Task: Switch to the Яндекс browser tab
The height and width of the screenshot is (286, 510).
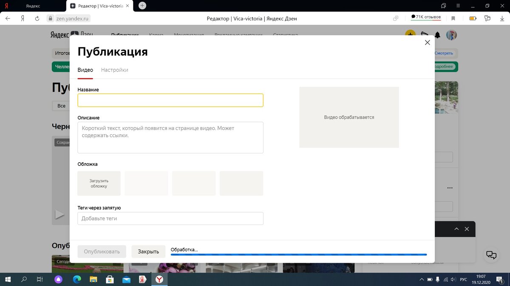Action: tap(33, 6)
